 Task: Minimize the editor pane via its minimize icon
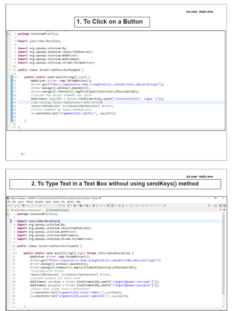(221, 210)
